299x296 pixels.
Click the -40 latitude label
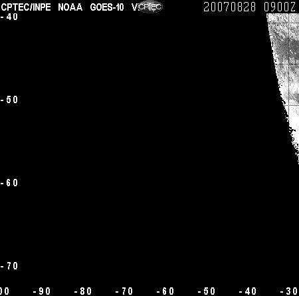coord(9,17)
